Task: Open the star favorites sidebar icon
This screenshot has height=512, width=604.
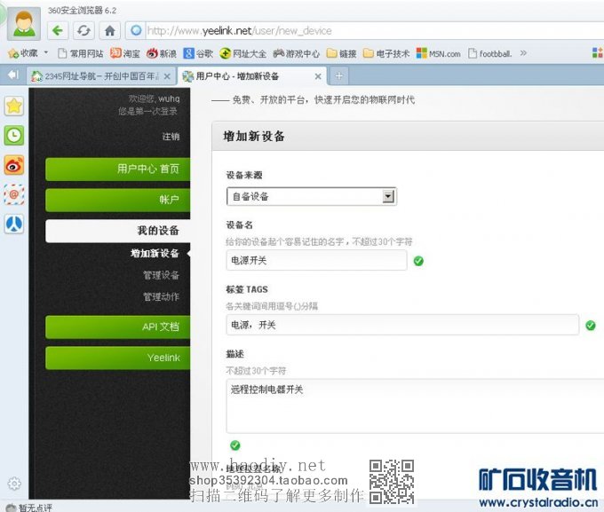Action: click(14, 106)
